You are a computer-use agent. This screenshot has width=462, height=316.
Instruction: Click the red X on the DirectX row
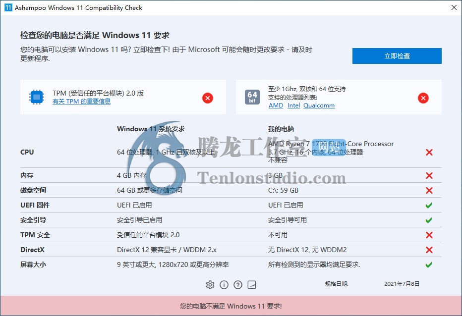click(429, 250)
